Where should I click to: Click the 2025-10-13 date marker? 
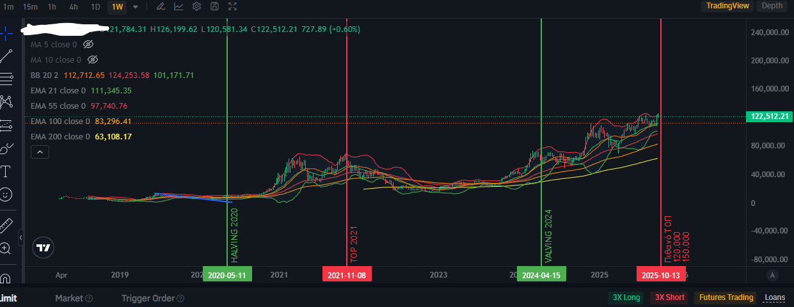pos(661,275)
